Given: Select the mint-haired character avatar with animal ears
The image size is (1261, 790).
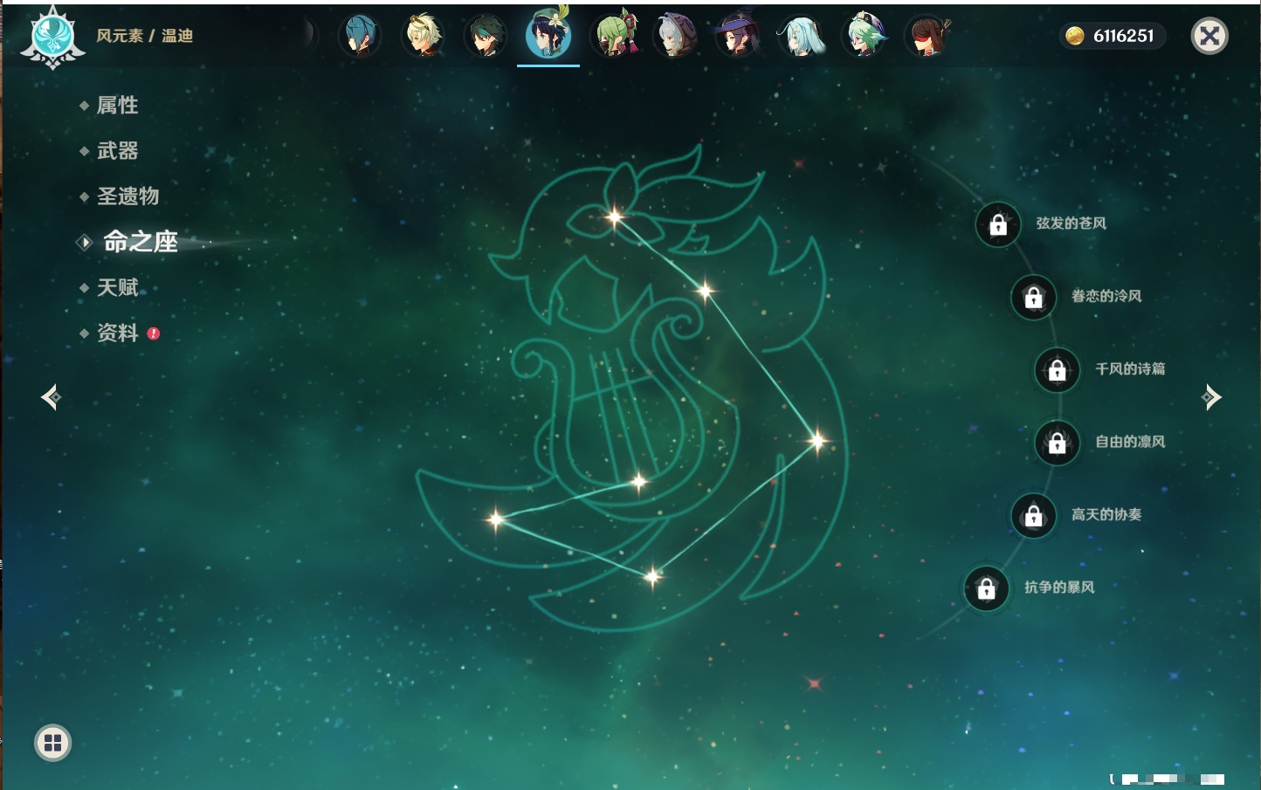Looking at the screenshot, I should coord(864,36).
